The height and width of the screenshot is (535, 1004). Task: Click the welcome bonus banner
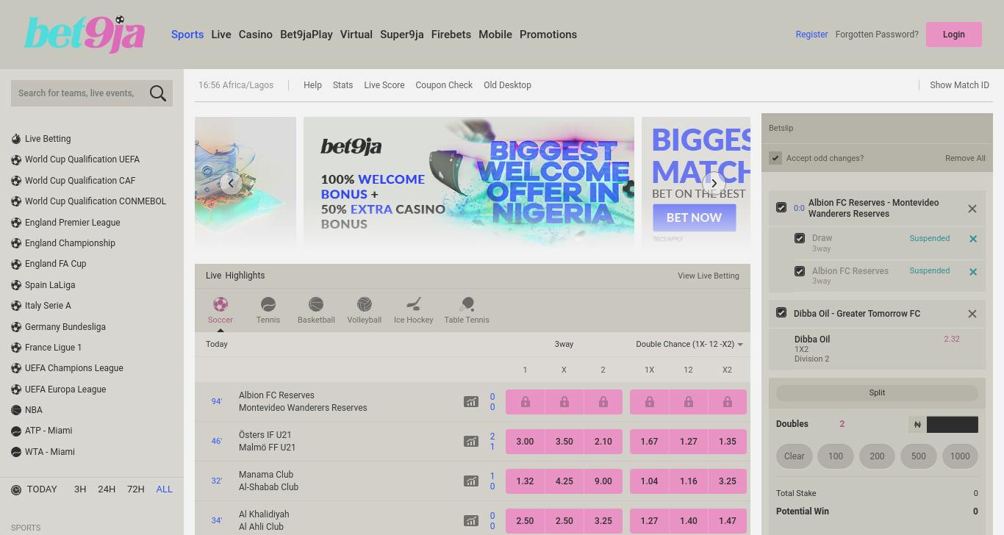(x=469, y=182)
